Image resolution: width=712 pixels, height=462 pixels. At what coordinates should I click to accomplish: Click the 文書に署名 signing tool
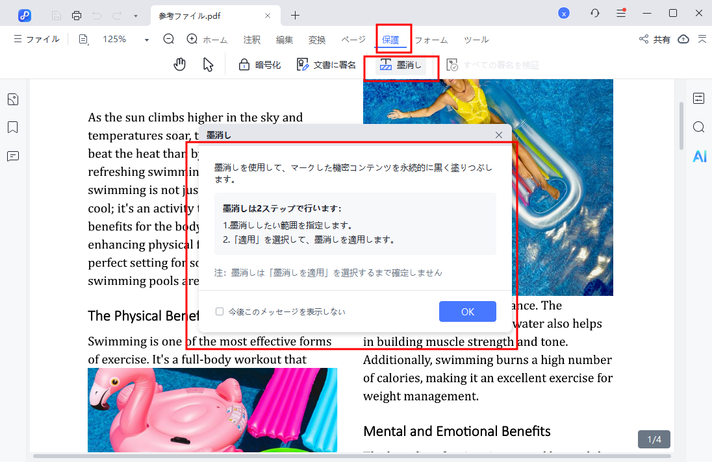(x=325, y=64)
